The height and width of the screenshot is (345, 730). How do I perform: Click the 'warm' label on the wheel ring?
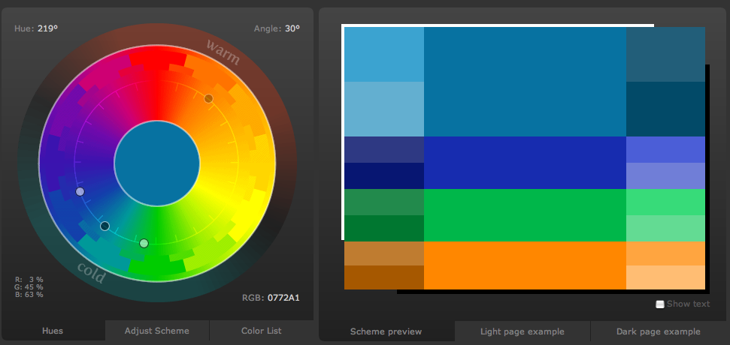click(223, 52)
